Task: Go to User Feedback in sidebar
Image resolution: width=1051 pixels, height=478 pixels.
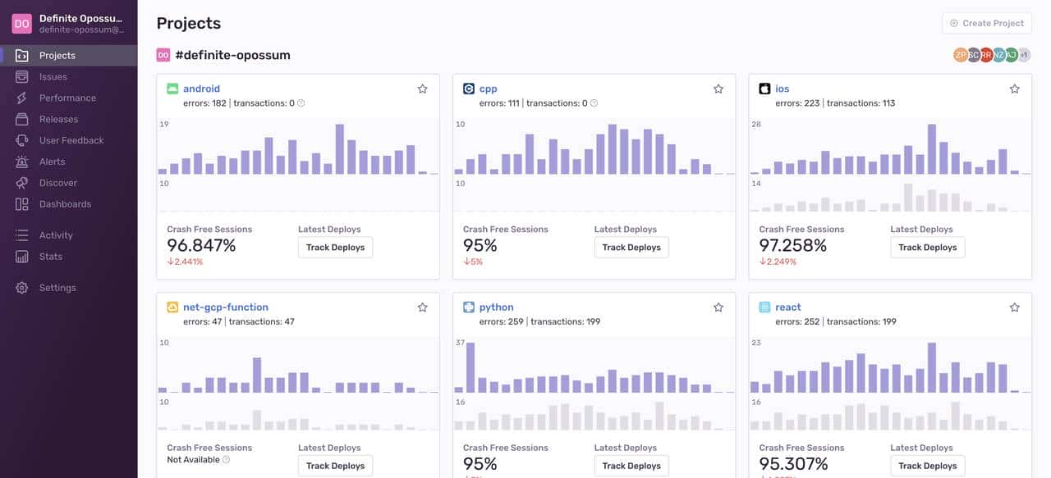Action: 71,141
